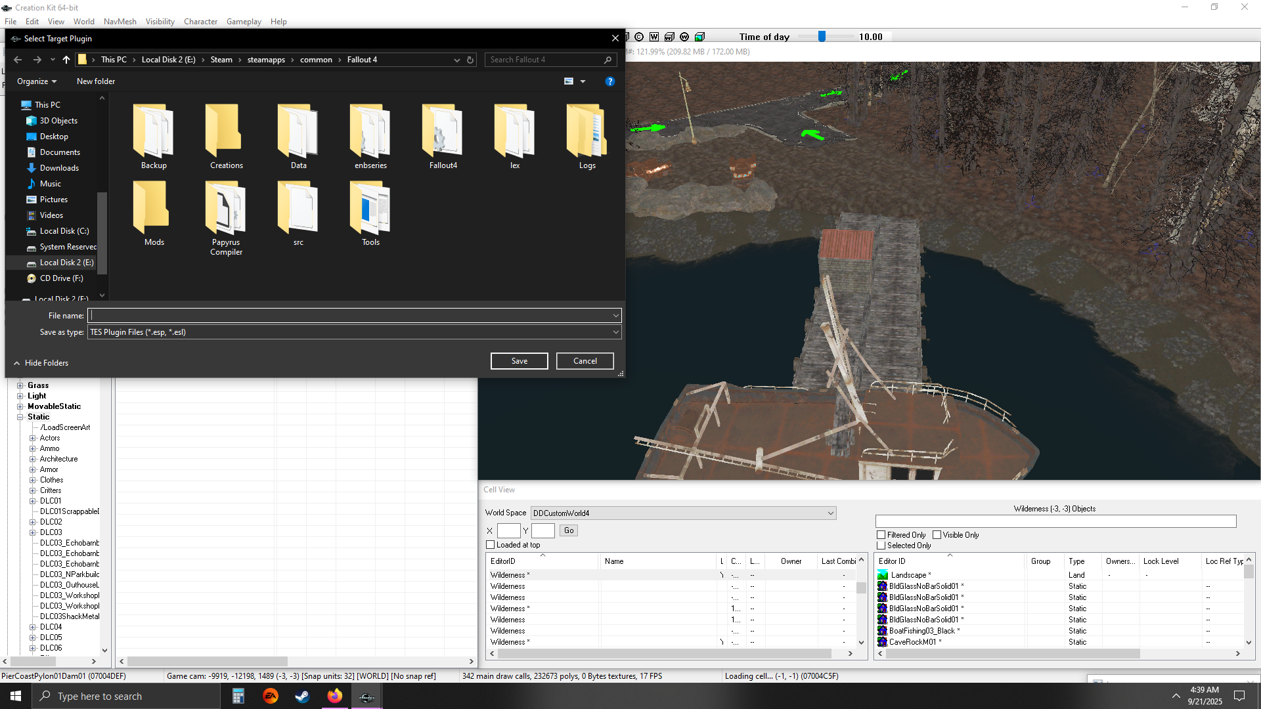Open the enbseries folder
Screen dimensions: 1261x709
[370, 137]
